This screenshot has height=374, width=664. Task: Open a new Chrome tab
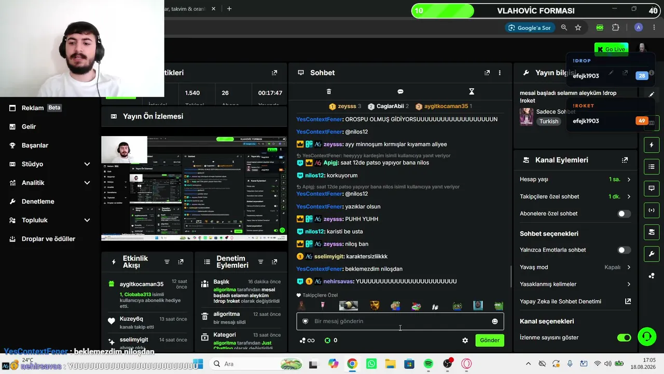tap(229, 9)
